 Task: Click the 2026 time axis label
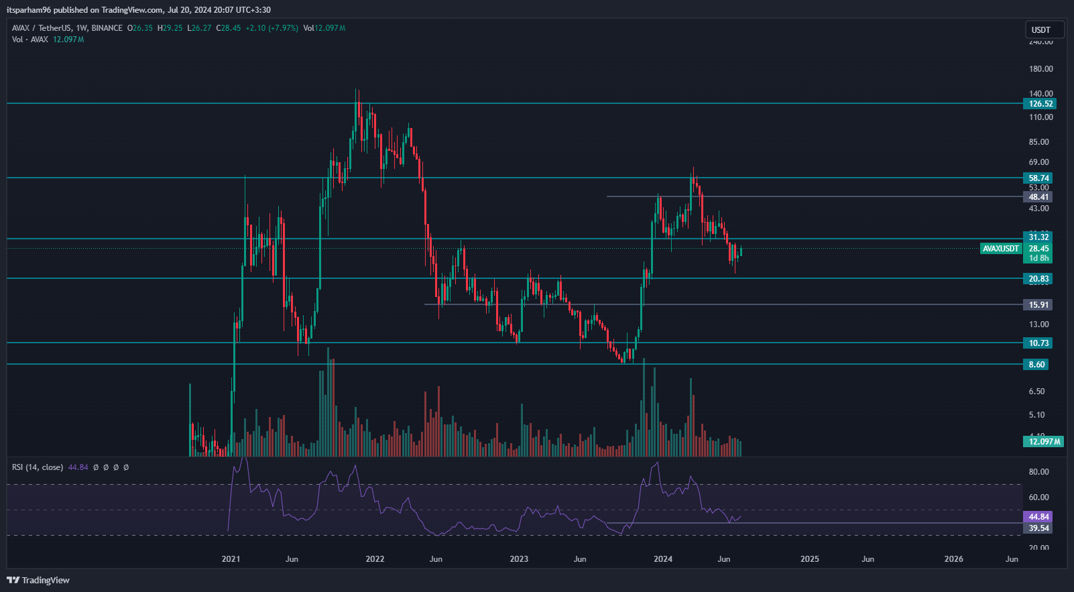pyautogui.click(x=953, y=559)
